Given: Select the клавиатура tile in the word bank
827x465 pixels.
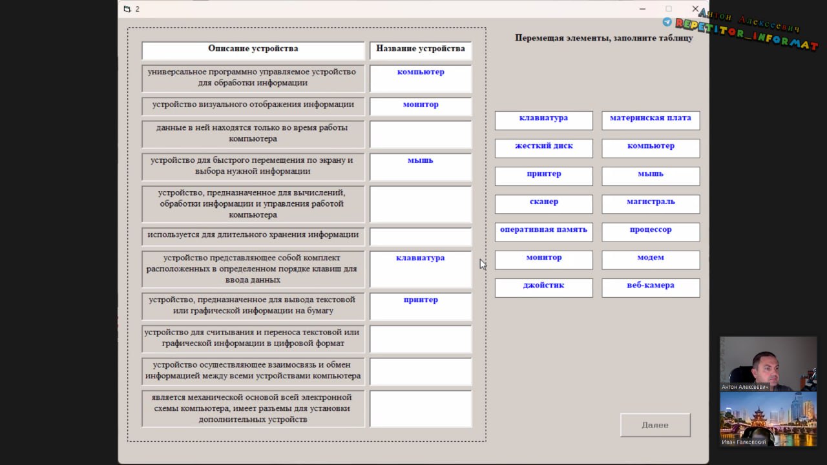Looking at the screenshot, I should (543, 121).
